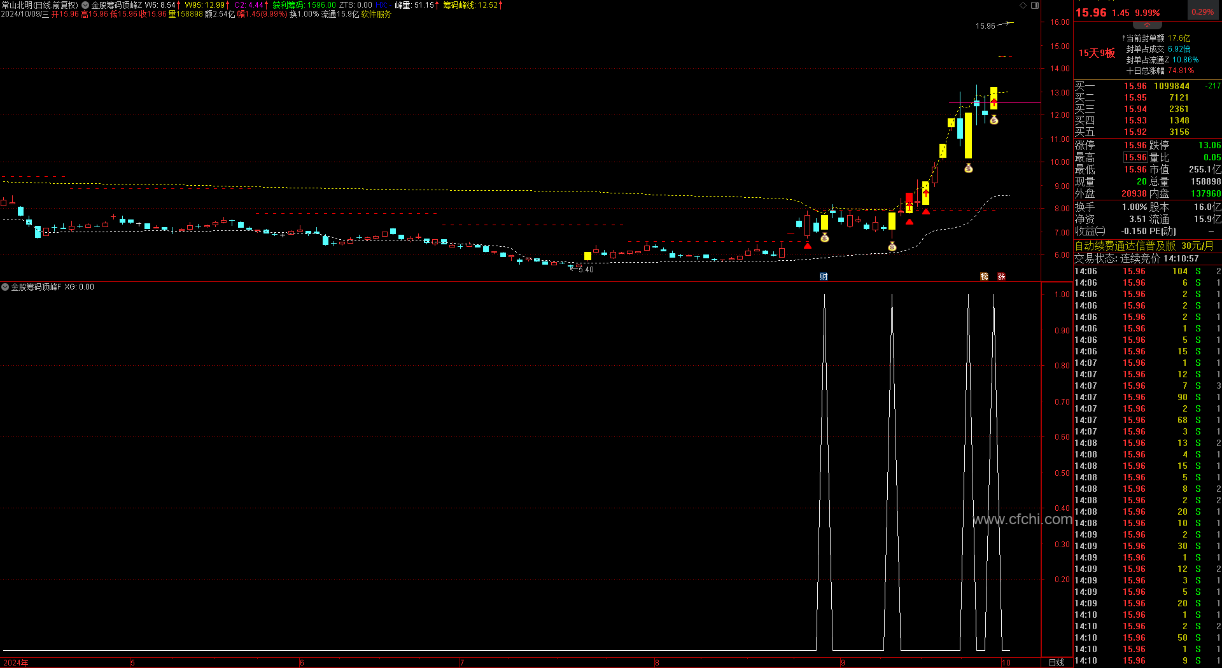Select the 买三 bid row at 15.94

(1148, 109)
